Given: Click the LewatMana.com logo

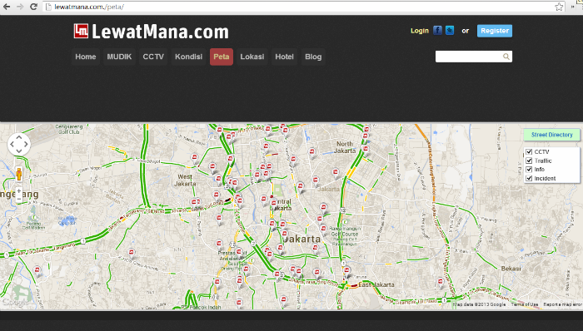Looking at the screenshot, I should tap(152, 31).
